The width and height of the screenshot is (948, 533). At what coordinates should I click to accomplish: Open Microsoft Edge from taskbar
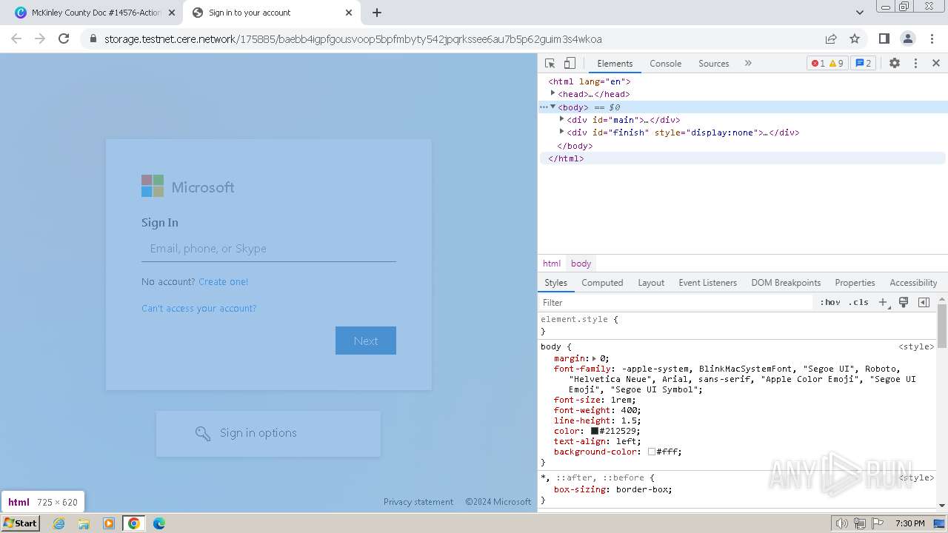[x=158, y=523]
